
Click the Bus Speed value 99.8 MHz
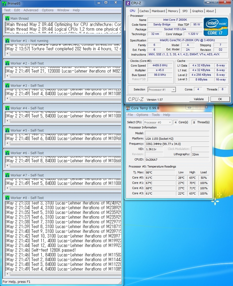coord(160,75)
